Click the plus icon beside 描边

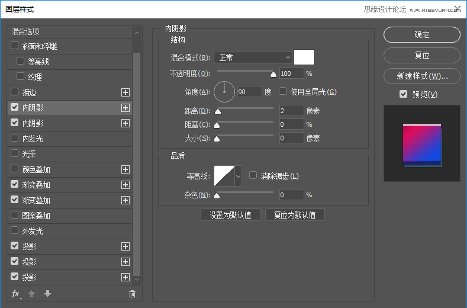coord(125,92)
